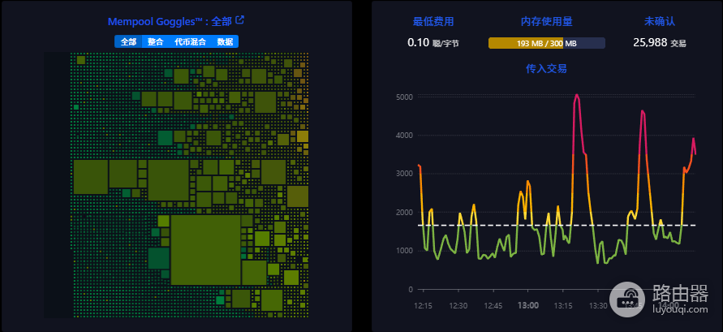
Task: Click the 未确认 heading
Action: tap(660, 22)
